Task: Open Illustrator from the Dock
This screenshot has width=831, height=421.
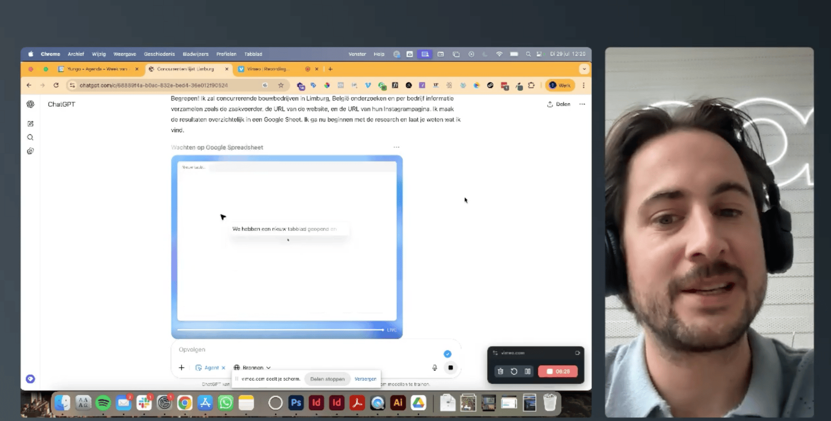Action: [x=398, y=403]
